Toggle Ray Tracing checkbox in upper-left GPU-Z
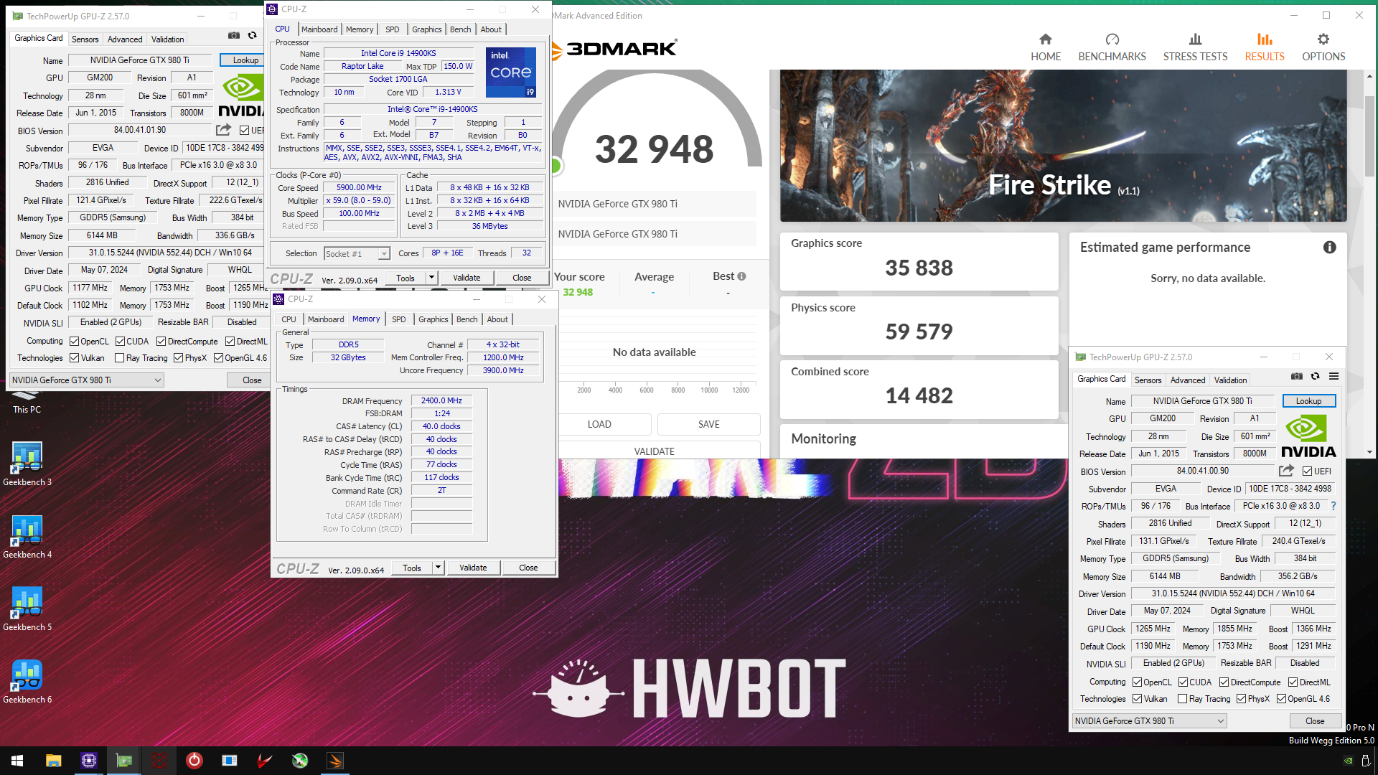The width and height of the screenshot is (1378, 775). tap(120, 358)
